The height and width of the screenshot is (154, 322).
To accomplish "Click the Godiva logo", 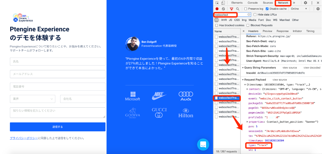I will click(132, 113).
